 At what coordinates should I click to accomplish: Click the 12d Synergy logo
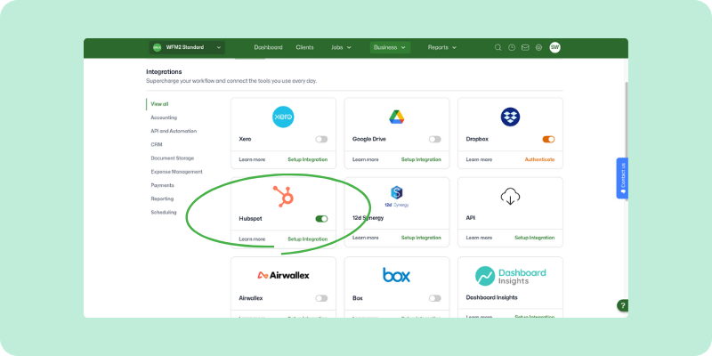tap(397, 196)
